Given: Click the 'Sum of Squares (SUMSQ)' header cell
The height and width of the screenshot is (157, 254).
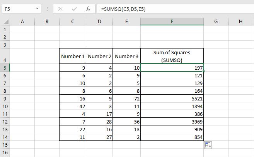Looking at the screenshot, I should (x=172, y=56).
